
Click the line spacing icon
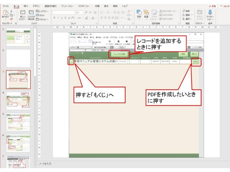[123, 12]
